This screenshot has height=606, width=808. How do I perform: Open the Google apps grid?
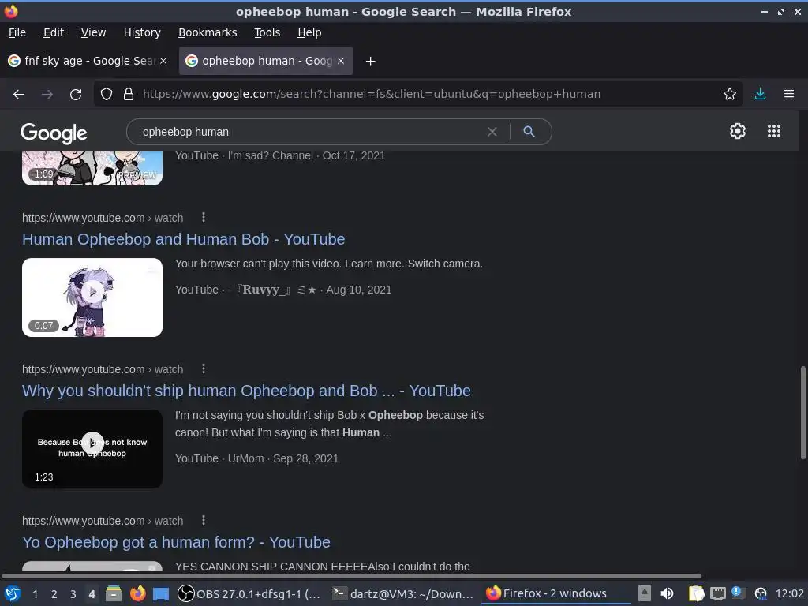pyautogui.click(x=774, y=131)
